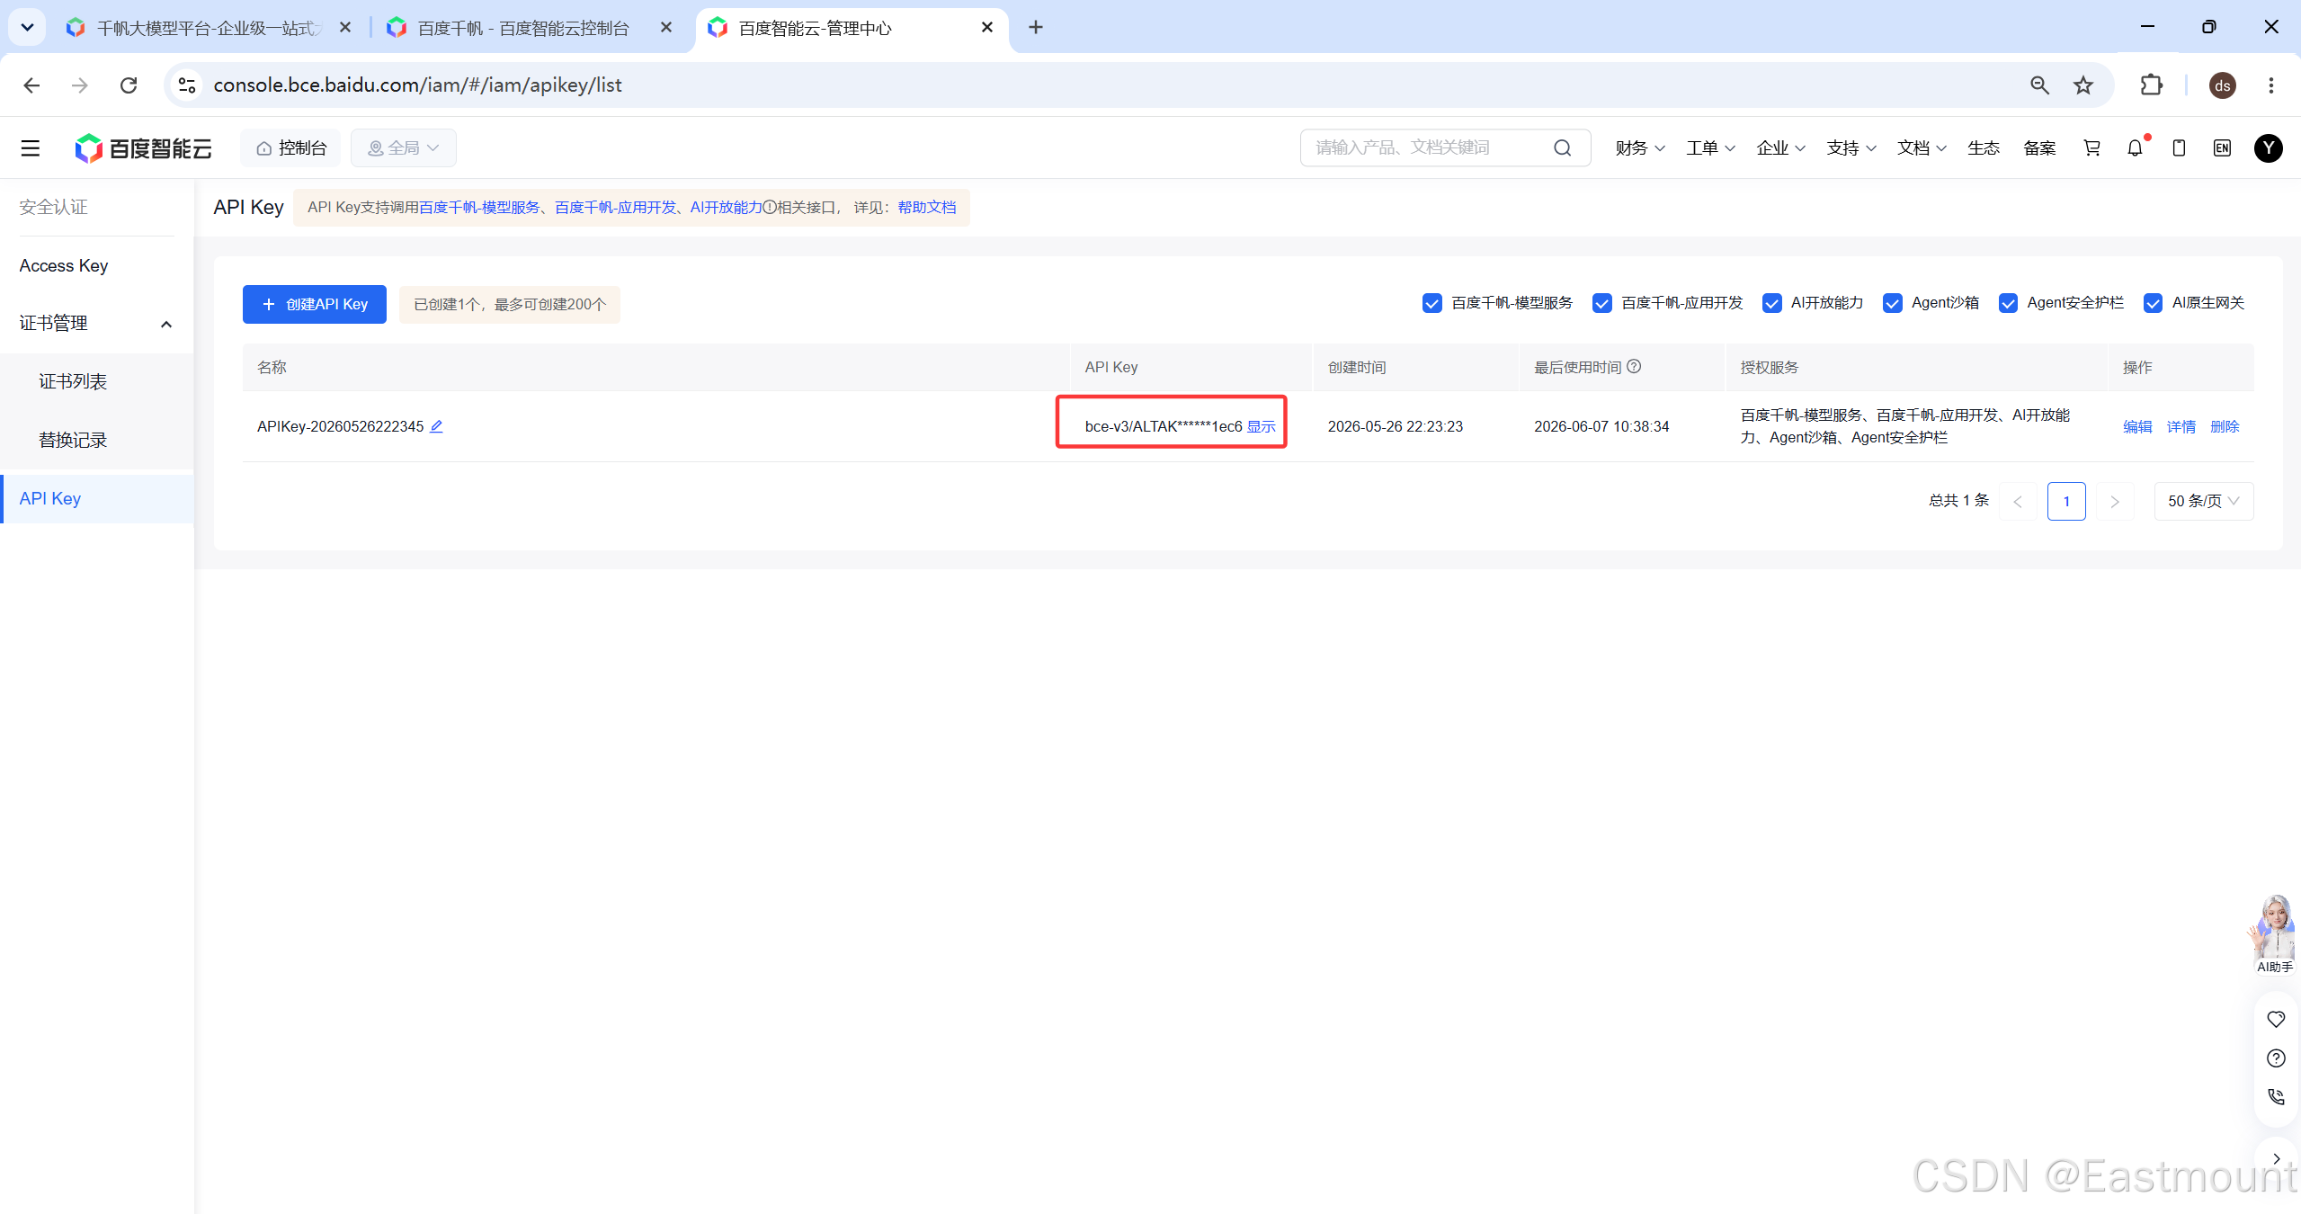Open the 全局 region dropdown
This screenshot has height=1214, width=2301.
[403, 148]
